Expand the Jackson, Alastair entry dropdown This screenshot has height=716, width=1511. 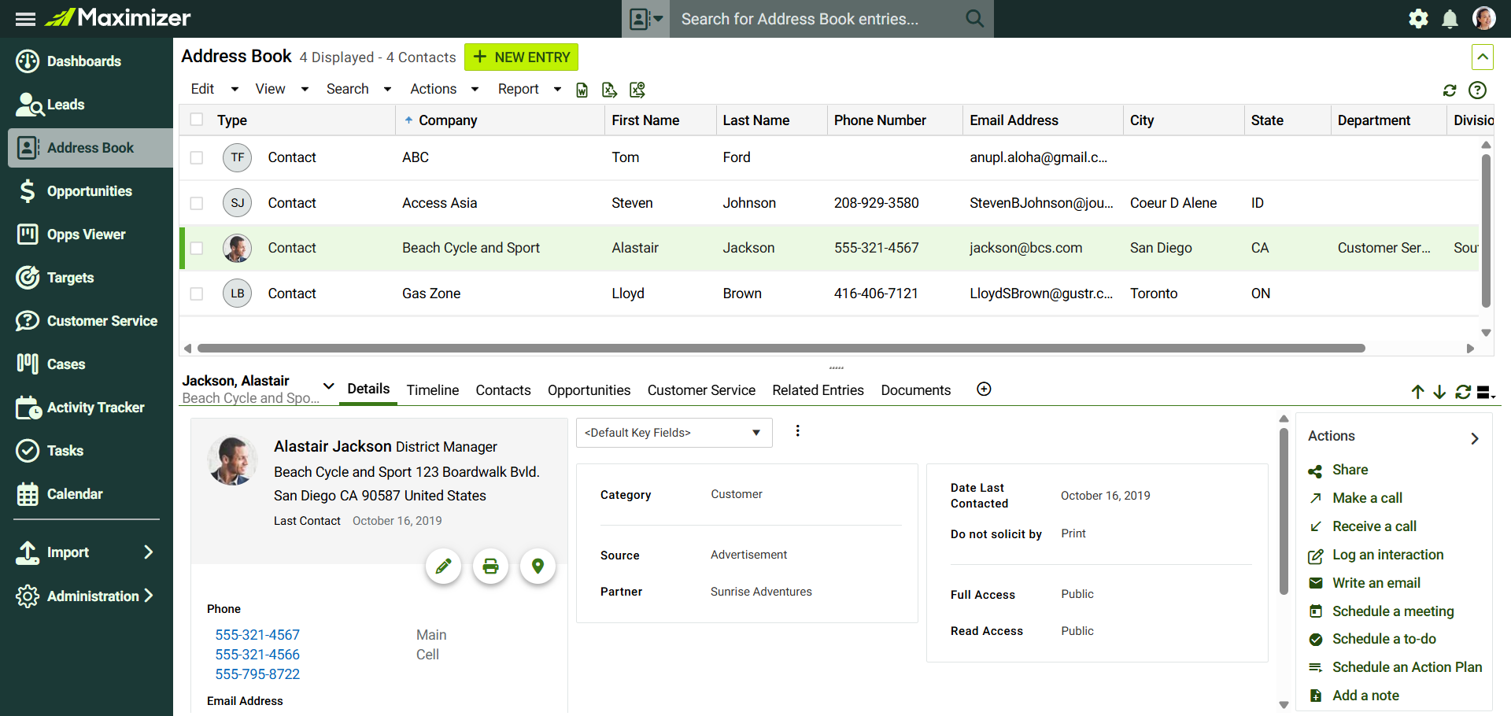tap(329, 386)
